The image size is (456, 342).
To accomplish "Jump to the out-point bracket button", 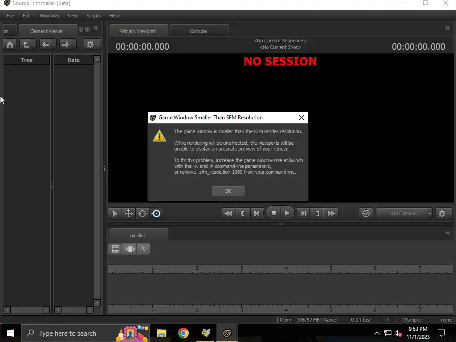I will point(318,214).
